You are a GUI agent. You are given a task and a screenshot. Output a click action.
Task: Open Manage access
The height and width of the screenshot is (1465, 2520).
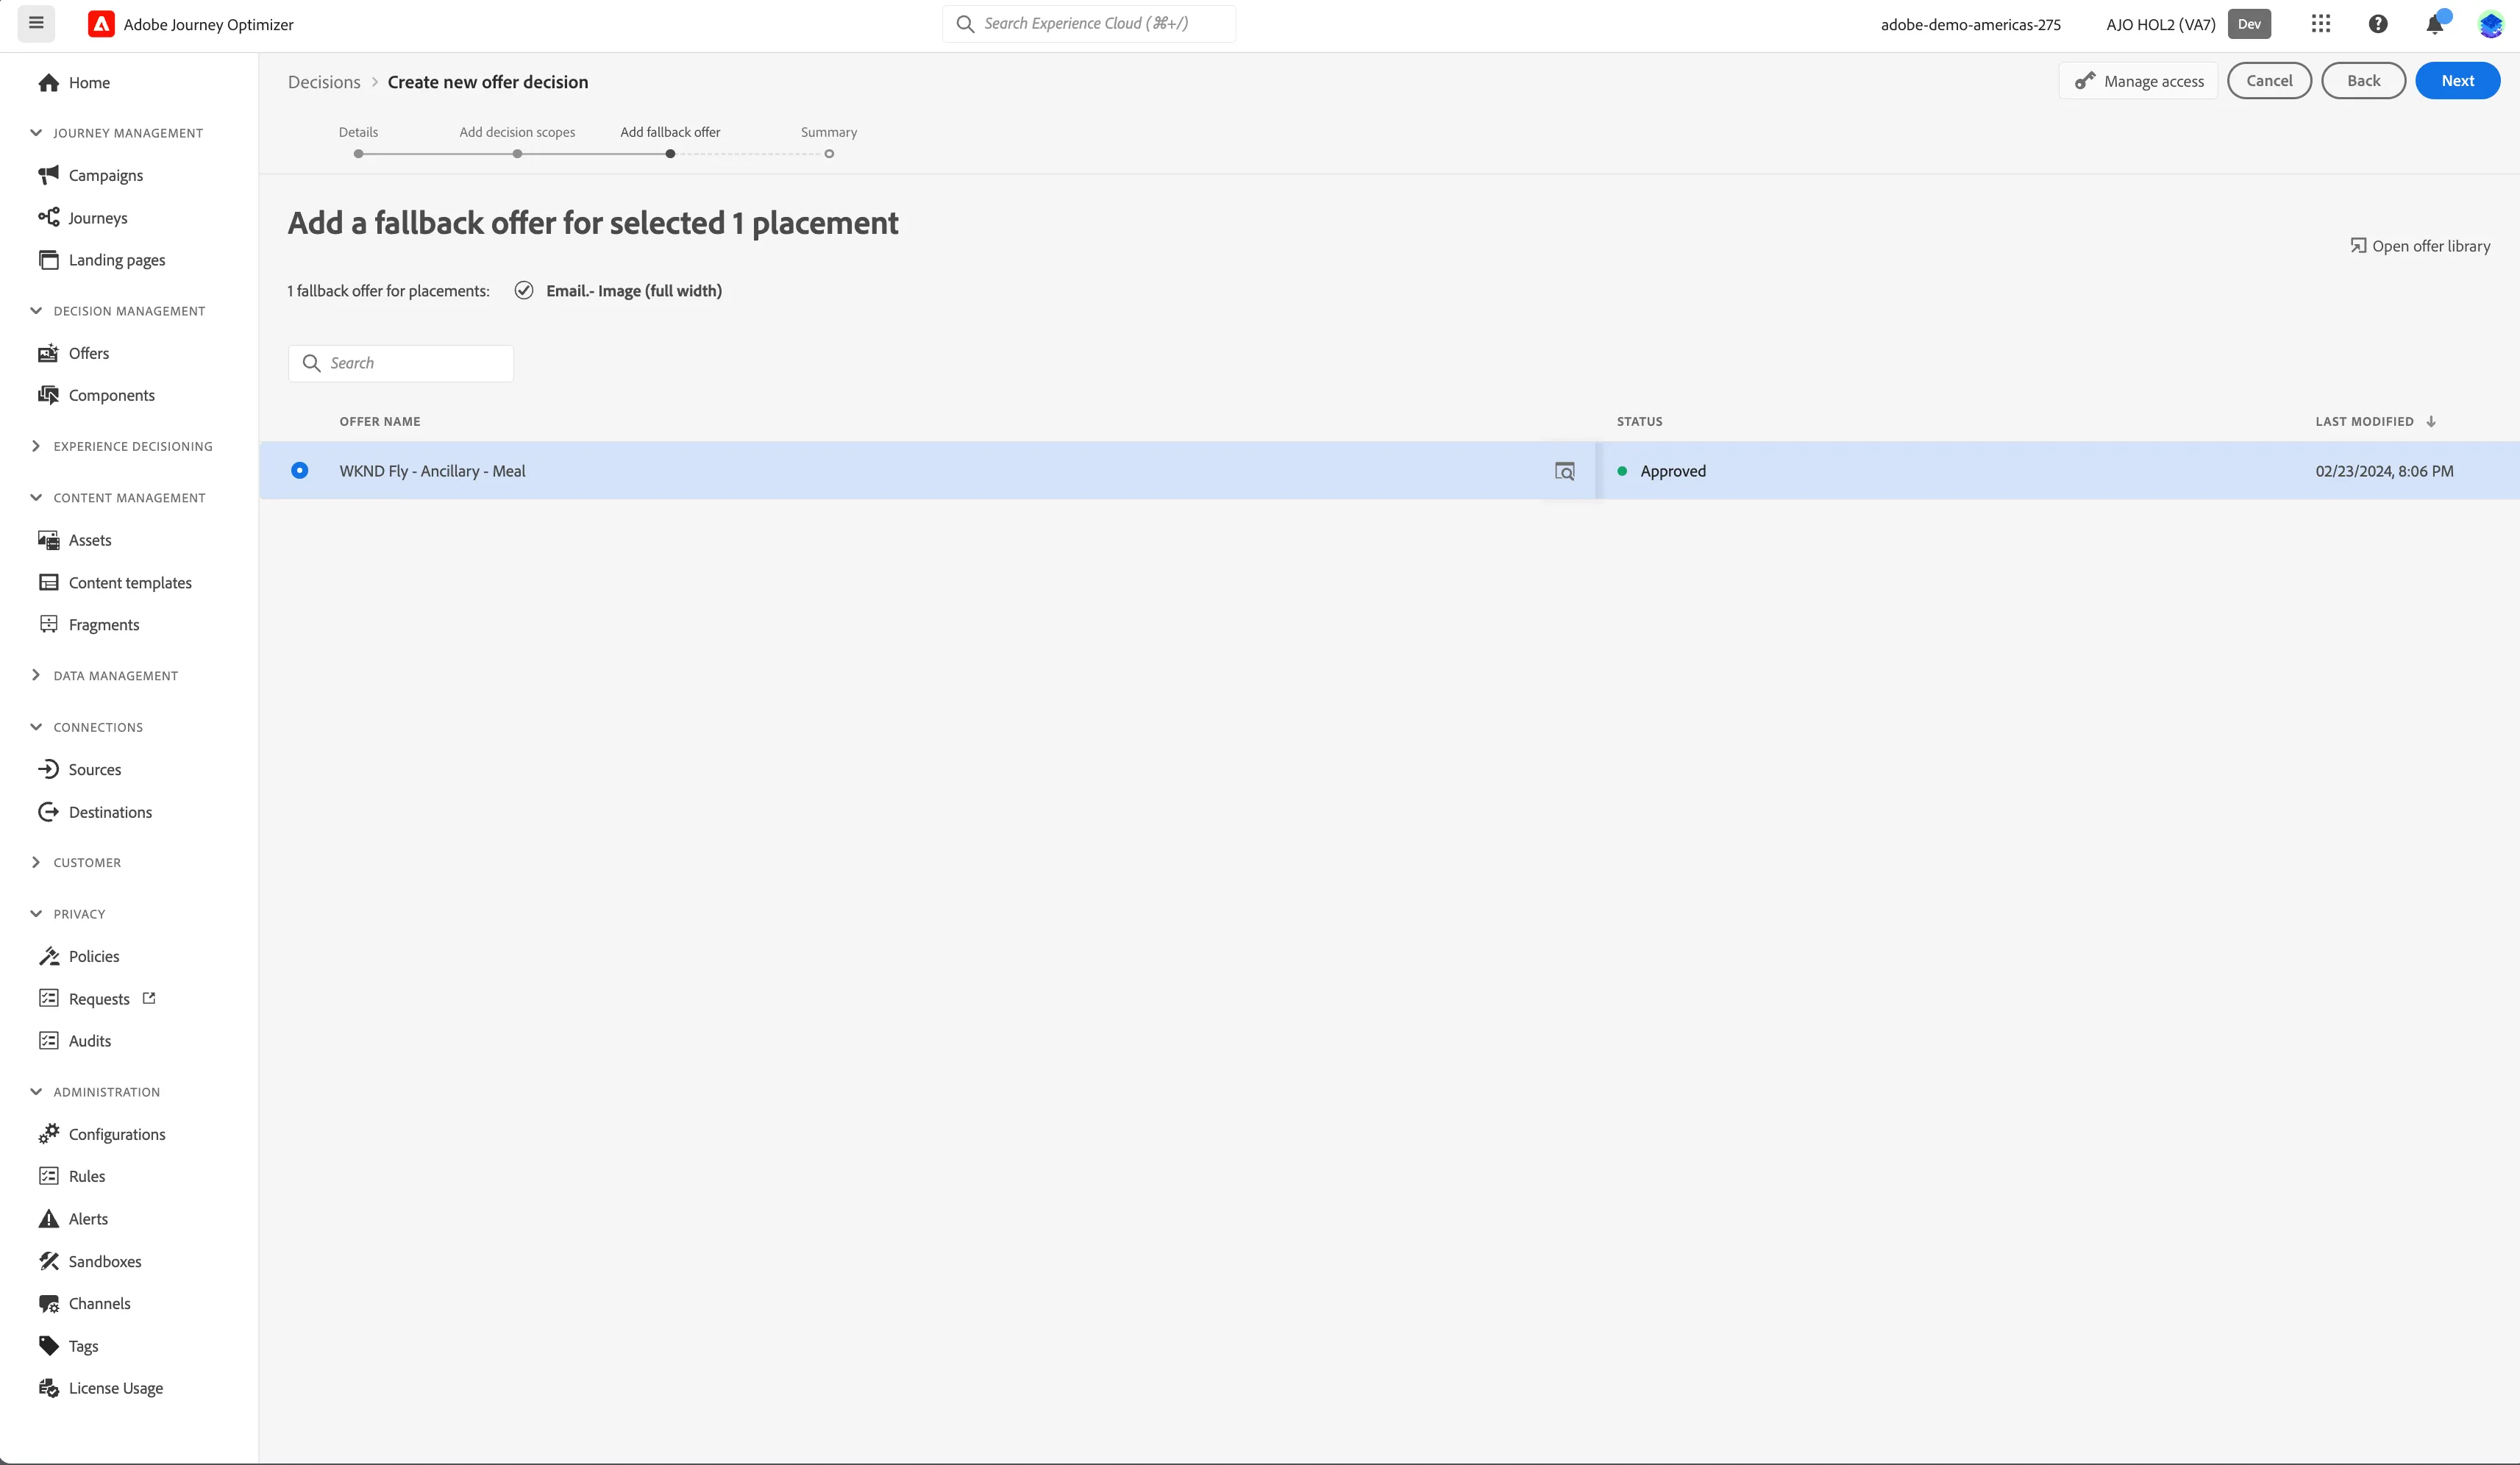coord(2138,81)
